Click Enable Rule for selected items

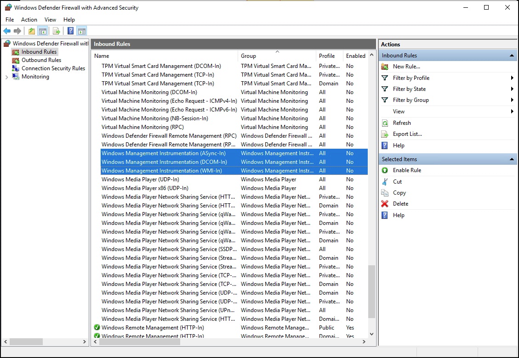coord(407,170)
